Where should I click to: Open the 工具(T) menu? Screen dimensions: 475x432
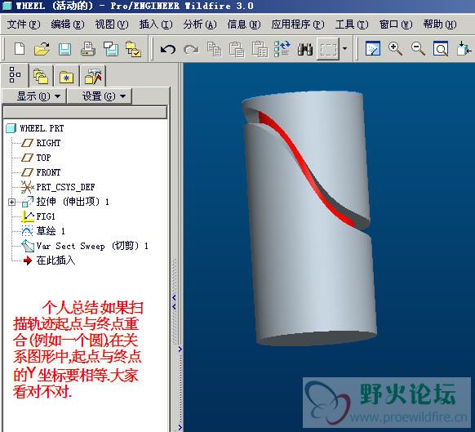(352, 24)
